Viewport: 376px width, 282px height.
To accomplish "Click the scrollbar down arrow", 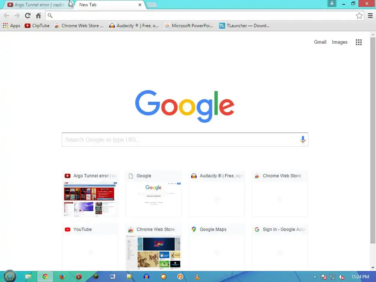I will (373, 268).
